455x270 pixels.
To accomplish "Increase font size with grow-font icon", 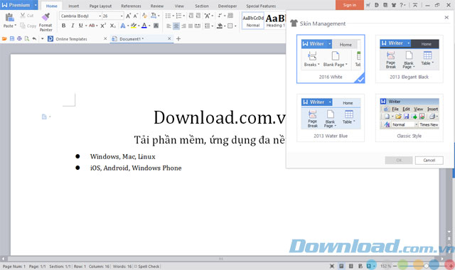I will (x=128, y=16).
